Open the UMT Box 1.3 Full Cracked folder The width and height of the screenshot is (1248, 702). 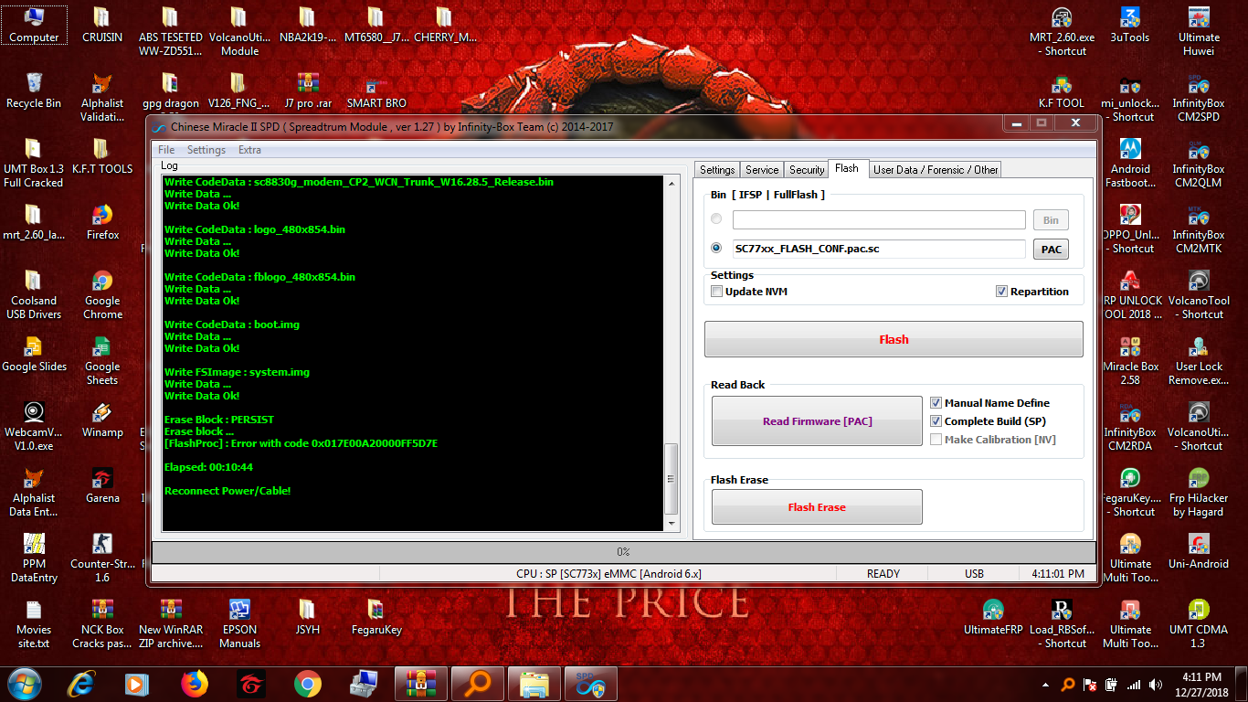[34, 163]
